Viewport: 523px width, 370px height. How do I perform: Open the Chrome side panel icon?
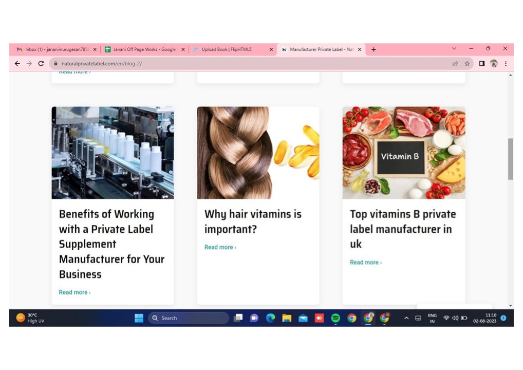coord(481,63)
